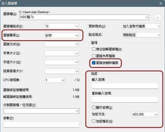Screen dimensions: 165x132
Task: Enable 顯示密碼 checkbox
Action: [x=94, y=107]
